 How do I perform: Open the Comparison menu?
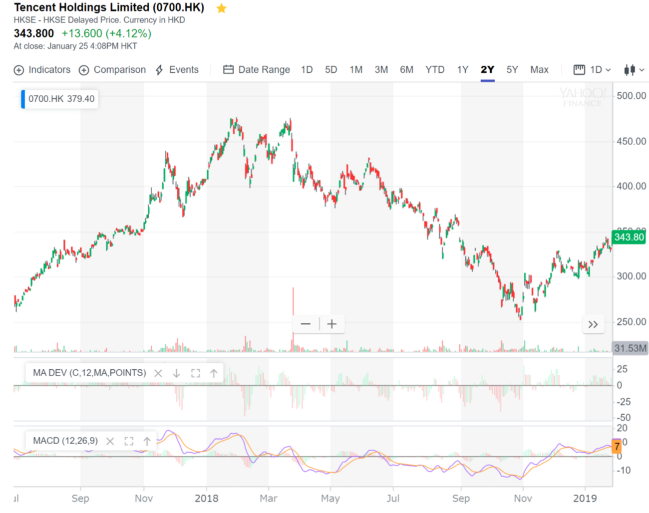coord(112,70)
